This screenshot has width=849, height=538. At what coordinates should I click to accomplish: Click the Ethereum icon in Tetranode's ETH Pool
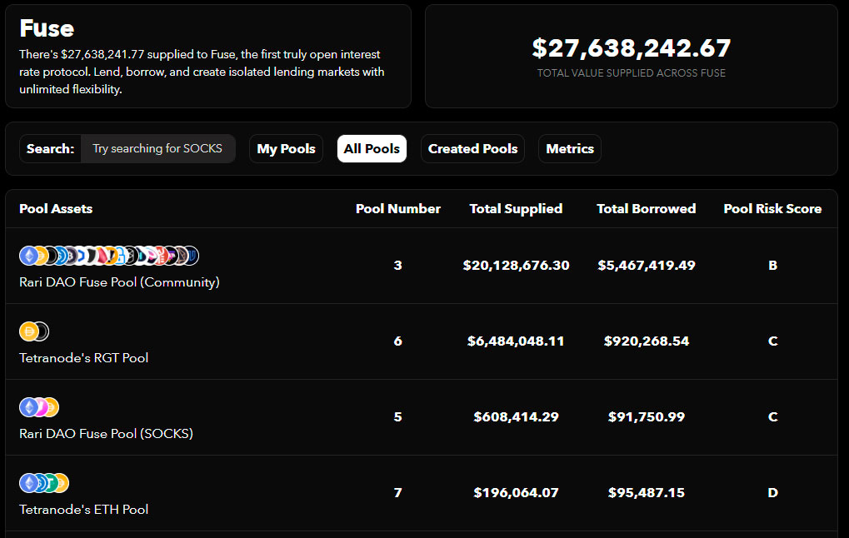click(28, 483)
